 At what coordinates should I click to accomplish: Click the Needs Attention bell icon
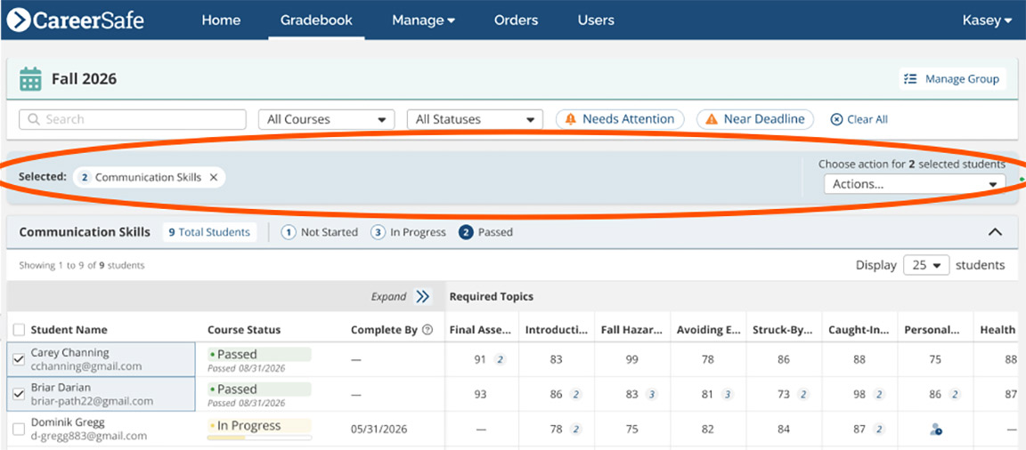(x=571, y=119)
